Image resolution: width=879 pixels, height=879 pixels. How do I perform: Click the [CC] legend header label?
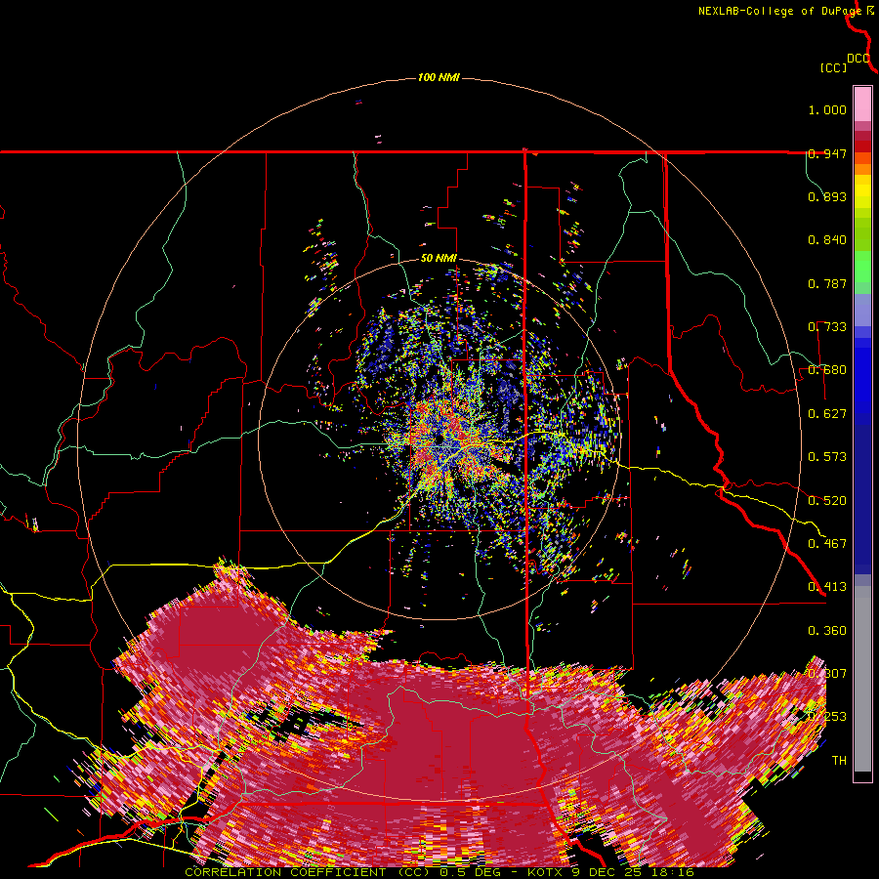(x=833, y=67)
